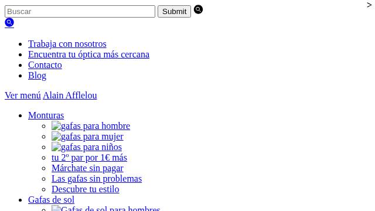The width and height of the screenshot is (375, 211).
Task: Open the 'Gafas de sol' menu item
Action: coord(51,199)
